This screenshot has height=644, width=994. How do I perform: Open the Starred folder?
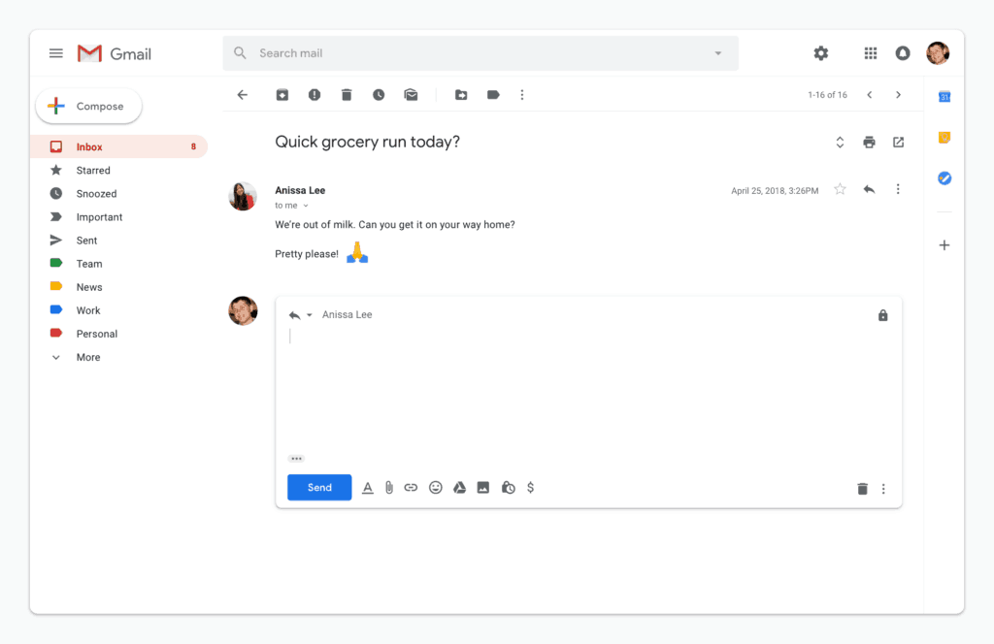click(x=93, y=171)
